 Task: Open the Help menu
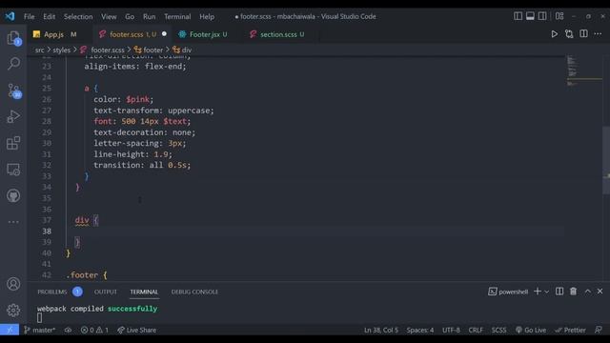tap(207, 17)
